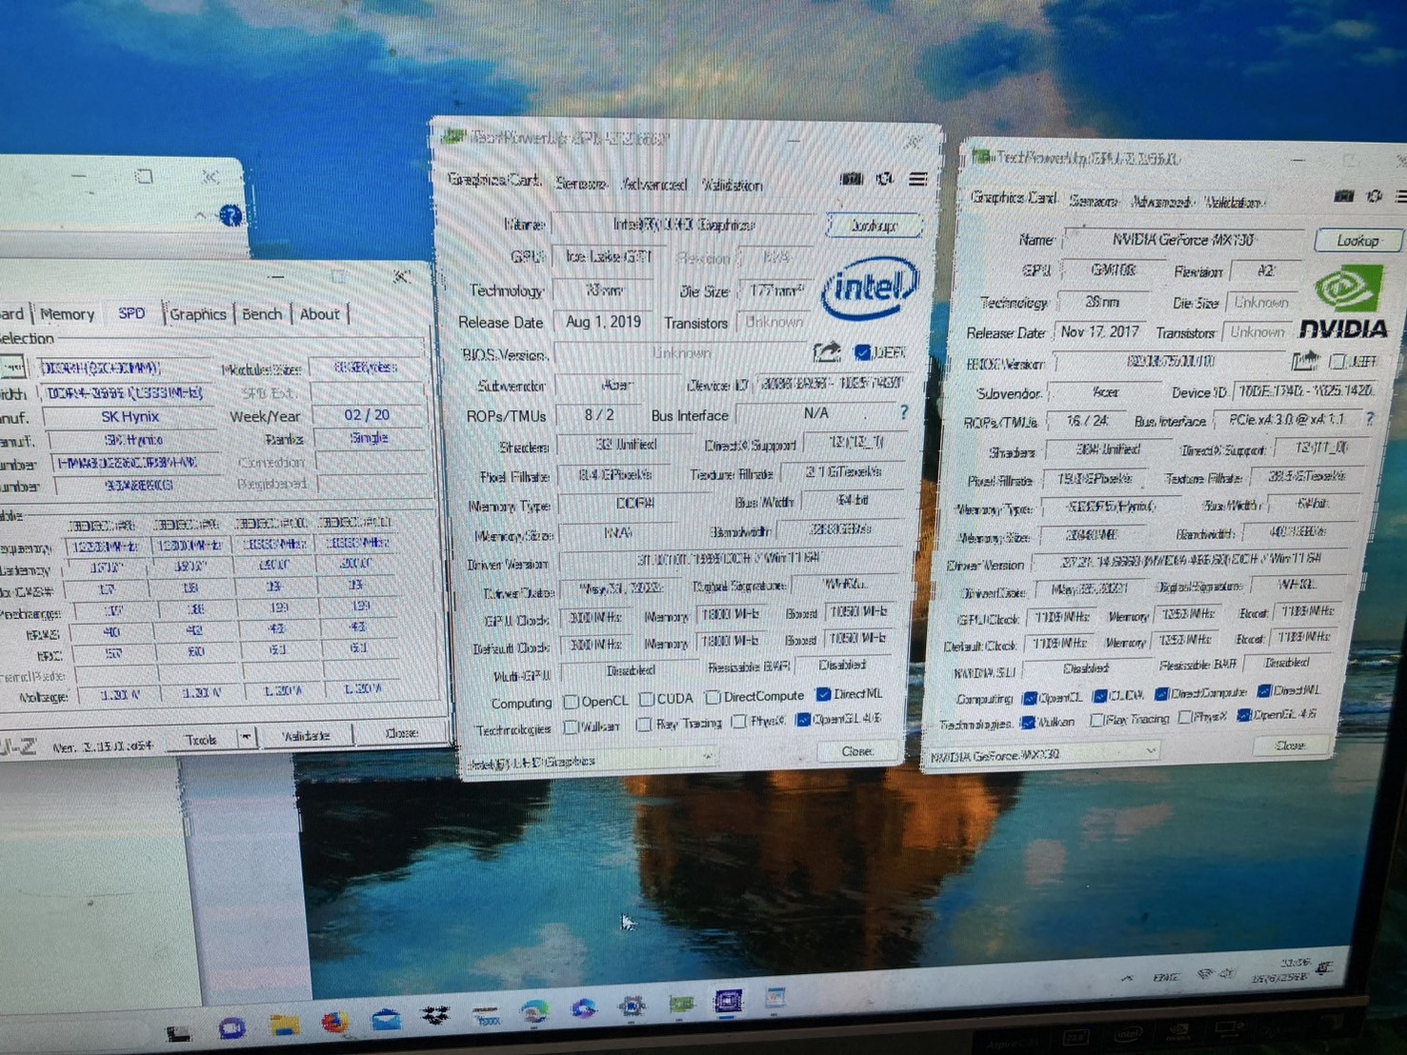The height and width of the screenshot is (1055, 1407).
Task: Switch to the Sensors tab in the Intel GPU-Z window
Action: [581, 184]
